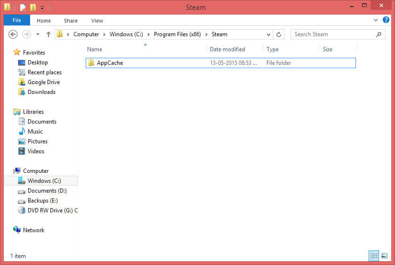Click Steam in the address breadcrumb
This screenshot has height=265, width=395.
219,34
